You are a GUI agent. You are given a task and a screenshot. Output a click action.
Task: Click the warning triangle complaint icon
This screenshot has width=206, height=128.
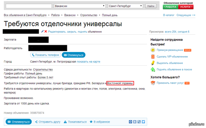(x=65, y=122)
